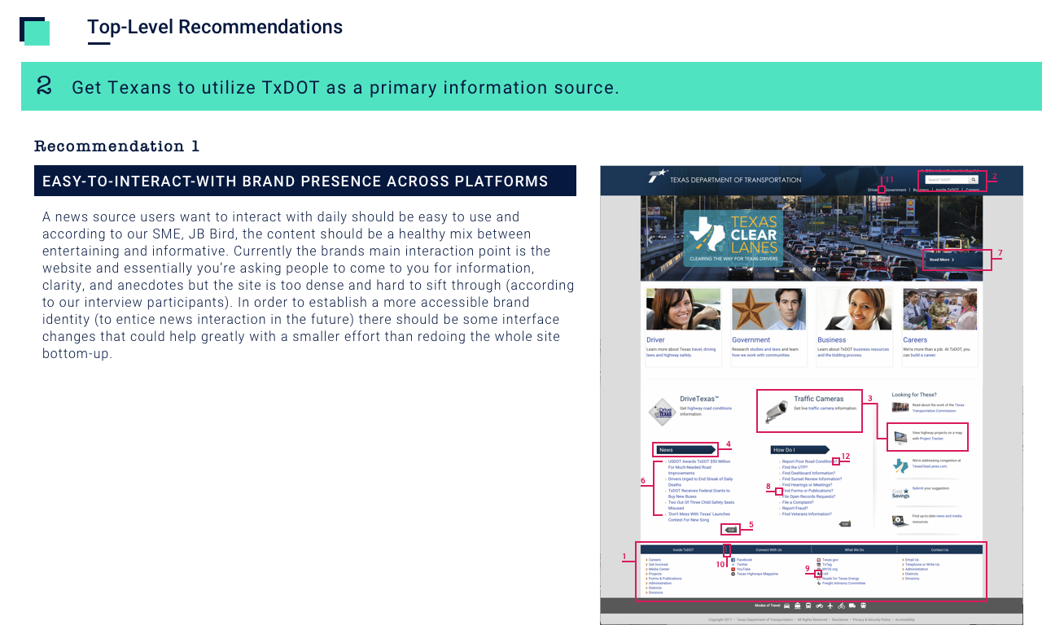Click Edit button under the News list
Image resolution: width=1042 pixels, height=625 pixels.
point(731,530)
